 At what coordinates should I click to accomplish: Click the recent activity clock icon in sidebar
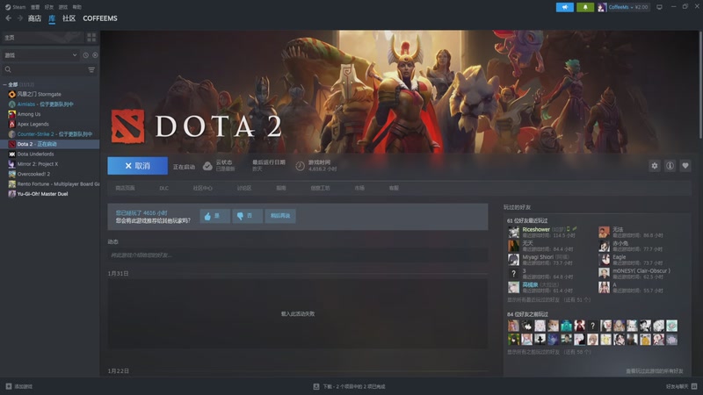pos(85,55)
